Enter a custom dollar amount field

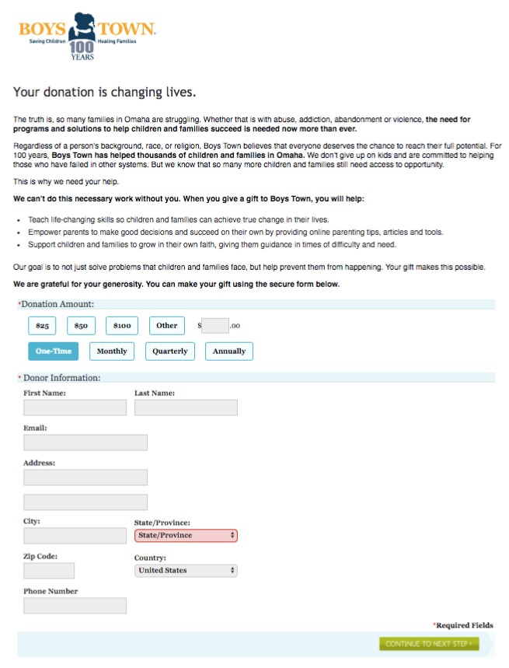(215, 326)
